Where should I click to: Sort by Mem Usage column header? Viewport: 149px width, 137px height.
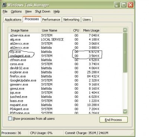(91, 30)
